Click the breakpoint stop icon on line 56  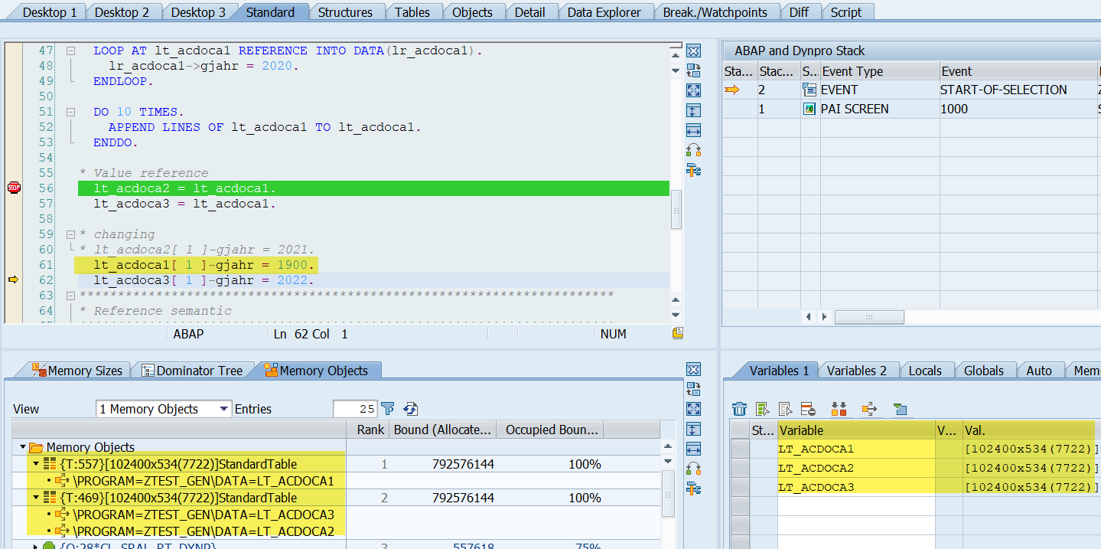pos(13,187)
